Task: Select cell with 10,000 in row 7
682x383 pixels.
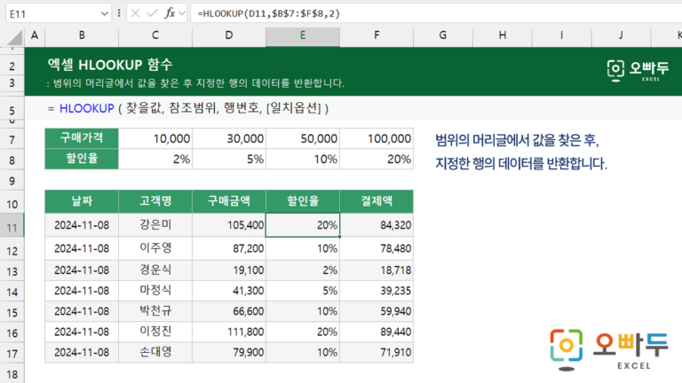Action: click(x=155, y=138)
